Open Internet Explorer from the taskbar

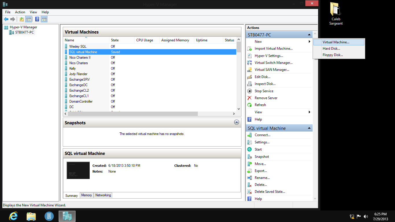13,216
